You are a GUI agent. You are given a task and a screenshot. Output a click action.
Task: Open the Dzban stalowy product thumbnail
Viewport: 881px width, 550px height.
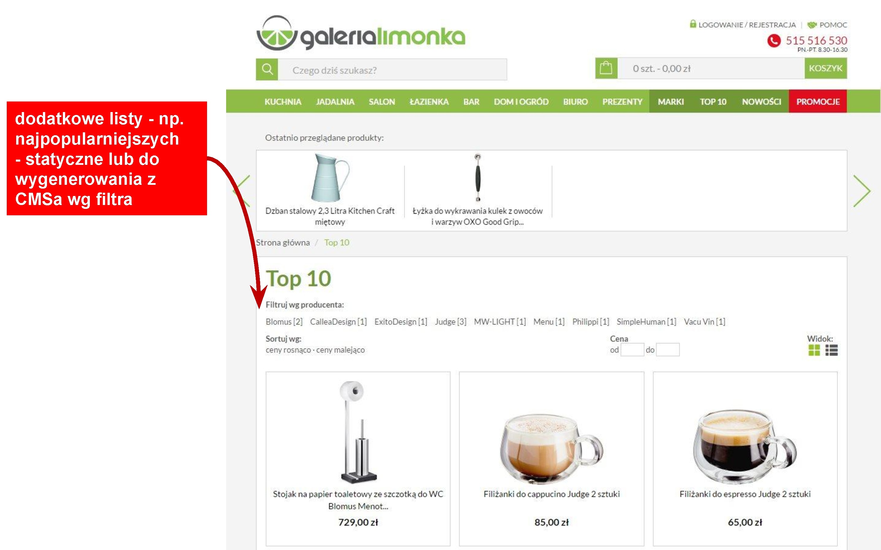pos(330,178)
